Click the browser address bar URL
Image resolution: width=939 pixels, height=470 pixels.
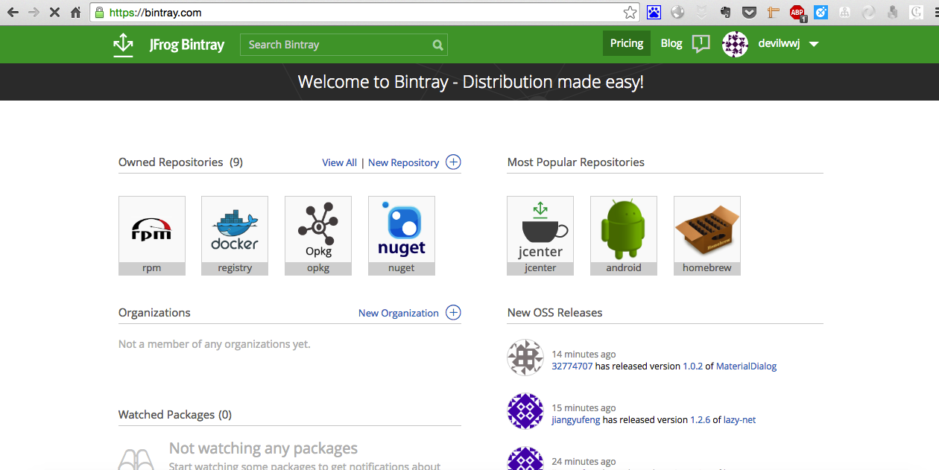pos(155,12)
